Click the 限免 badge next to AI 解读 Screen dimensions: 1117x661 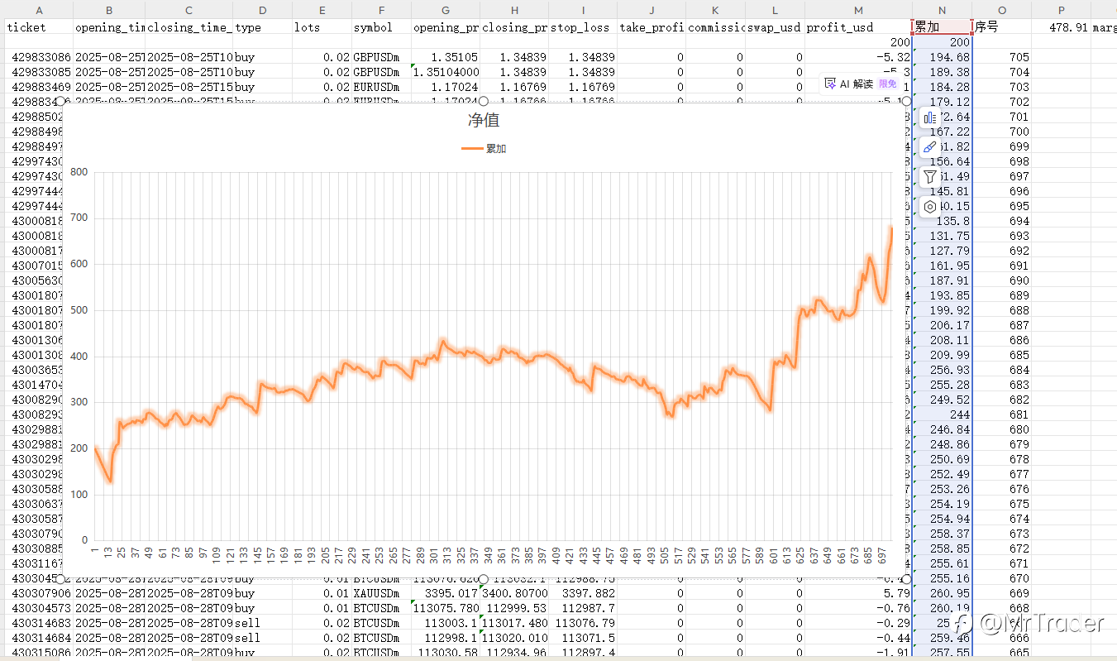(887, 84)
